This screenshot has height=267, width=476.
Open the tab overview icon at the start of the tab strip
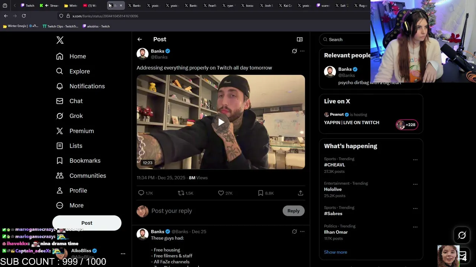[5, 6]
